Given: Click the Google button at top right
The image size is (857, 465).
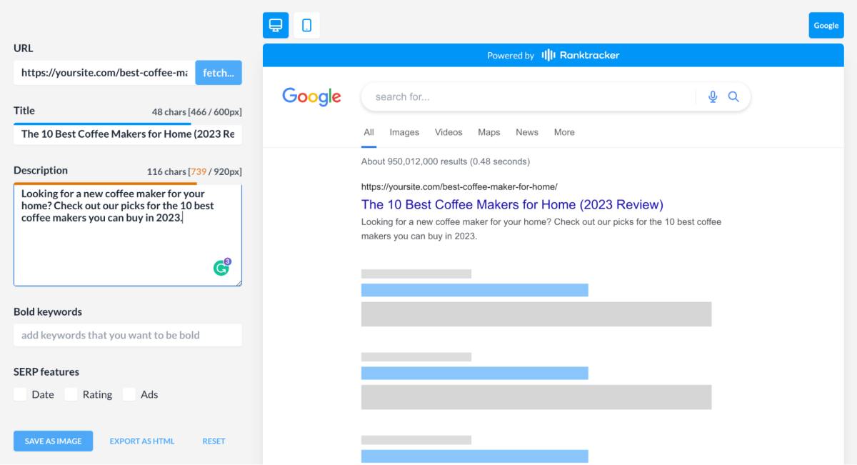Looking at the screenshot, I should click(826, 25).
